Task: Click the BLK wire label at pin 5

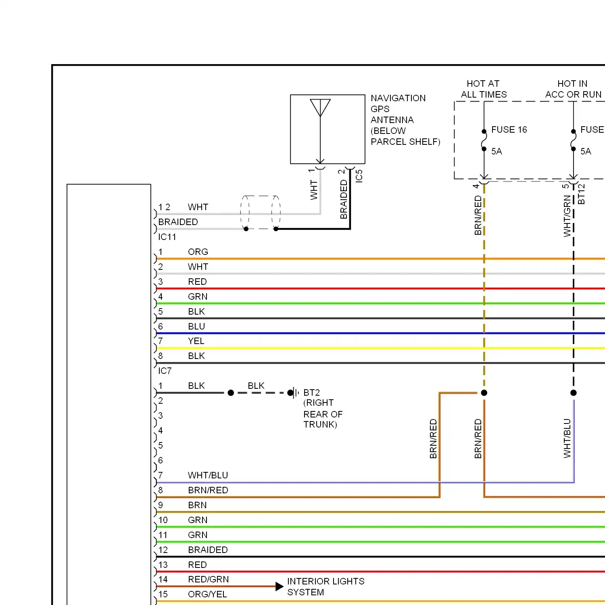Action: tap(196, 311)
